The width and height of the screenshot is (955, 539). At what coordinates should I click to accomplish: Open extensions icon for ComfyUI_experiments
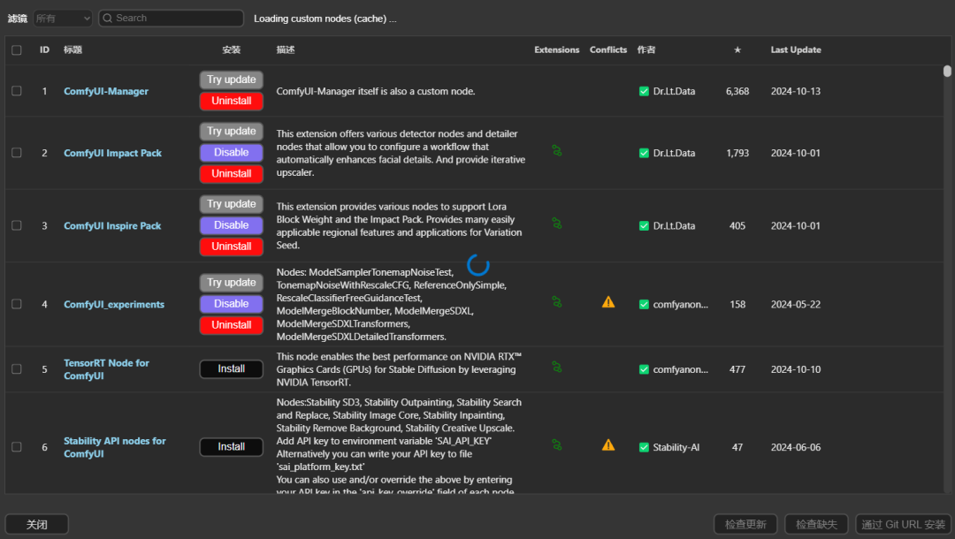click(557, 301)
